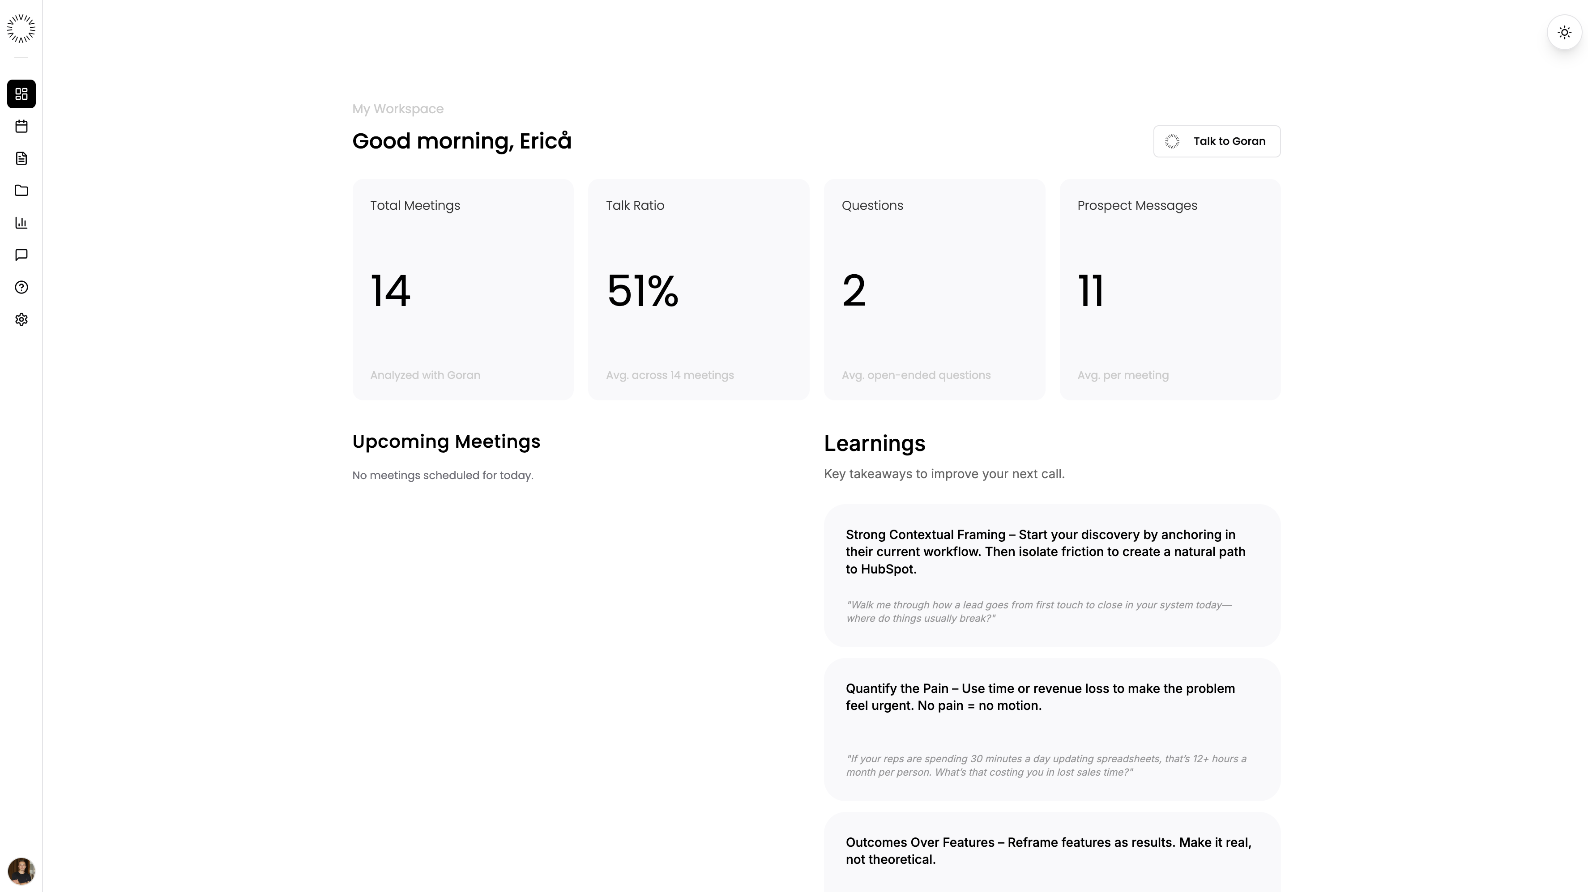1588x892 pixels.
Task: Toggle the light/dark theme sun button
Action: click(x=1564, y=32)
